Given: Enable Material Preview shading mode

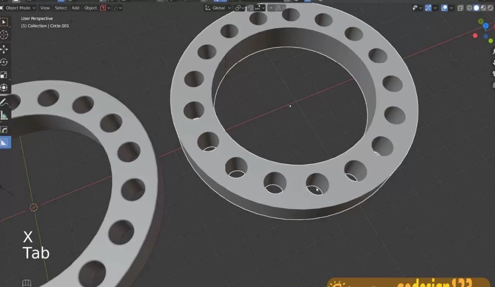Looking at the screenshot, I should click(x=483, y=8).
